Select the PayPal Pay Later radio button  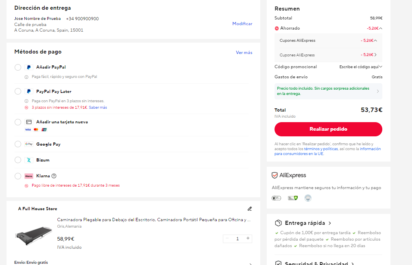pyautogui.click(x=18, y=91)
